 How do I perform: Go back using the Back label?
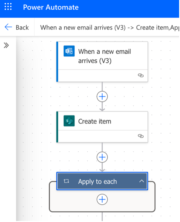(x=22, y=28)
